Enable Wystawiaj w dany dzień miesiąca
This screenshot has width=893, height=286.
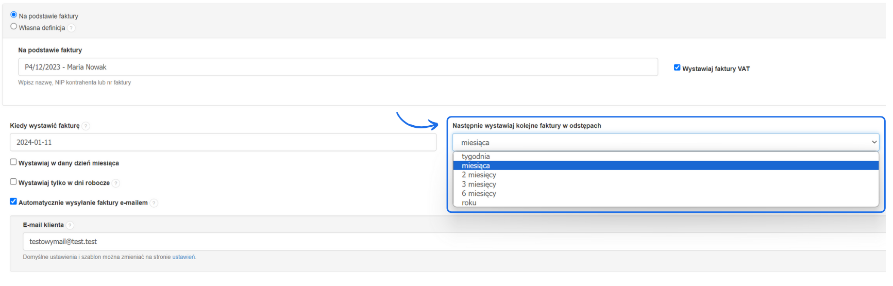[13, 162]
